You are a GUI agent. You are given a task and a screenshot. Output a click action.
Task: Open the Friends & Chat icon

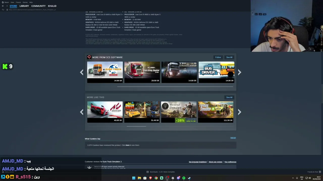320,172
